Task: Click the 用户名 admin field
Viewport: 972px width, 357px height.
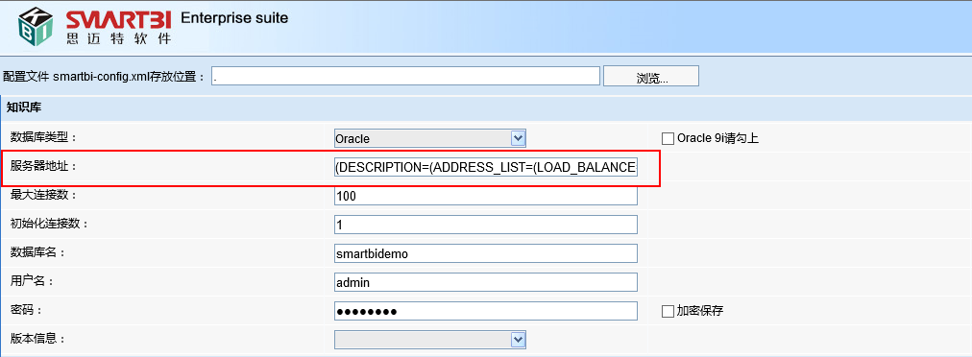Action: point(485,282)
